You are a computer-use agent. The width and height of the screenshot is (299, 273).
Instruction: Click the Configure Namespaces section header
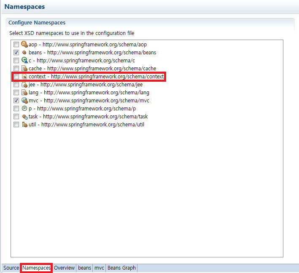37,23
